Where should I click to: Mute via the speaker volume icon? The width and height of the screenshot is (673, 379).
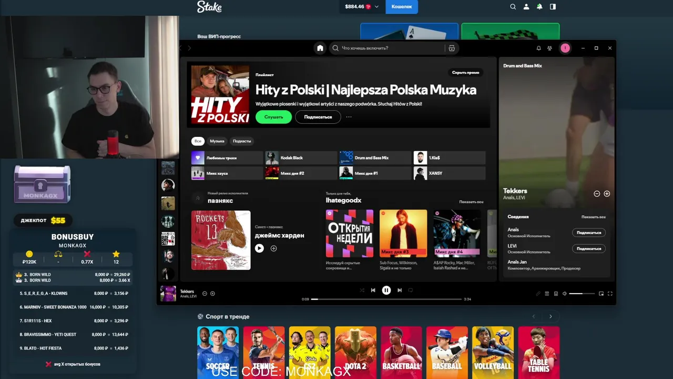click(x=565, y=294)
